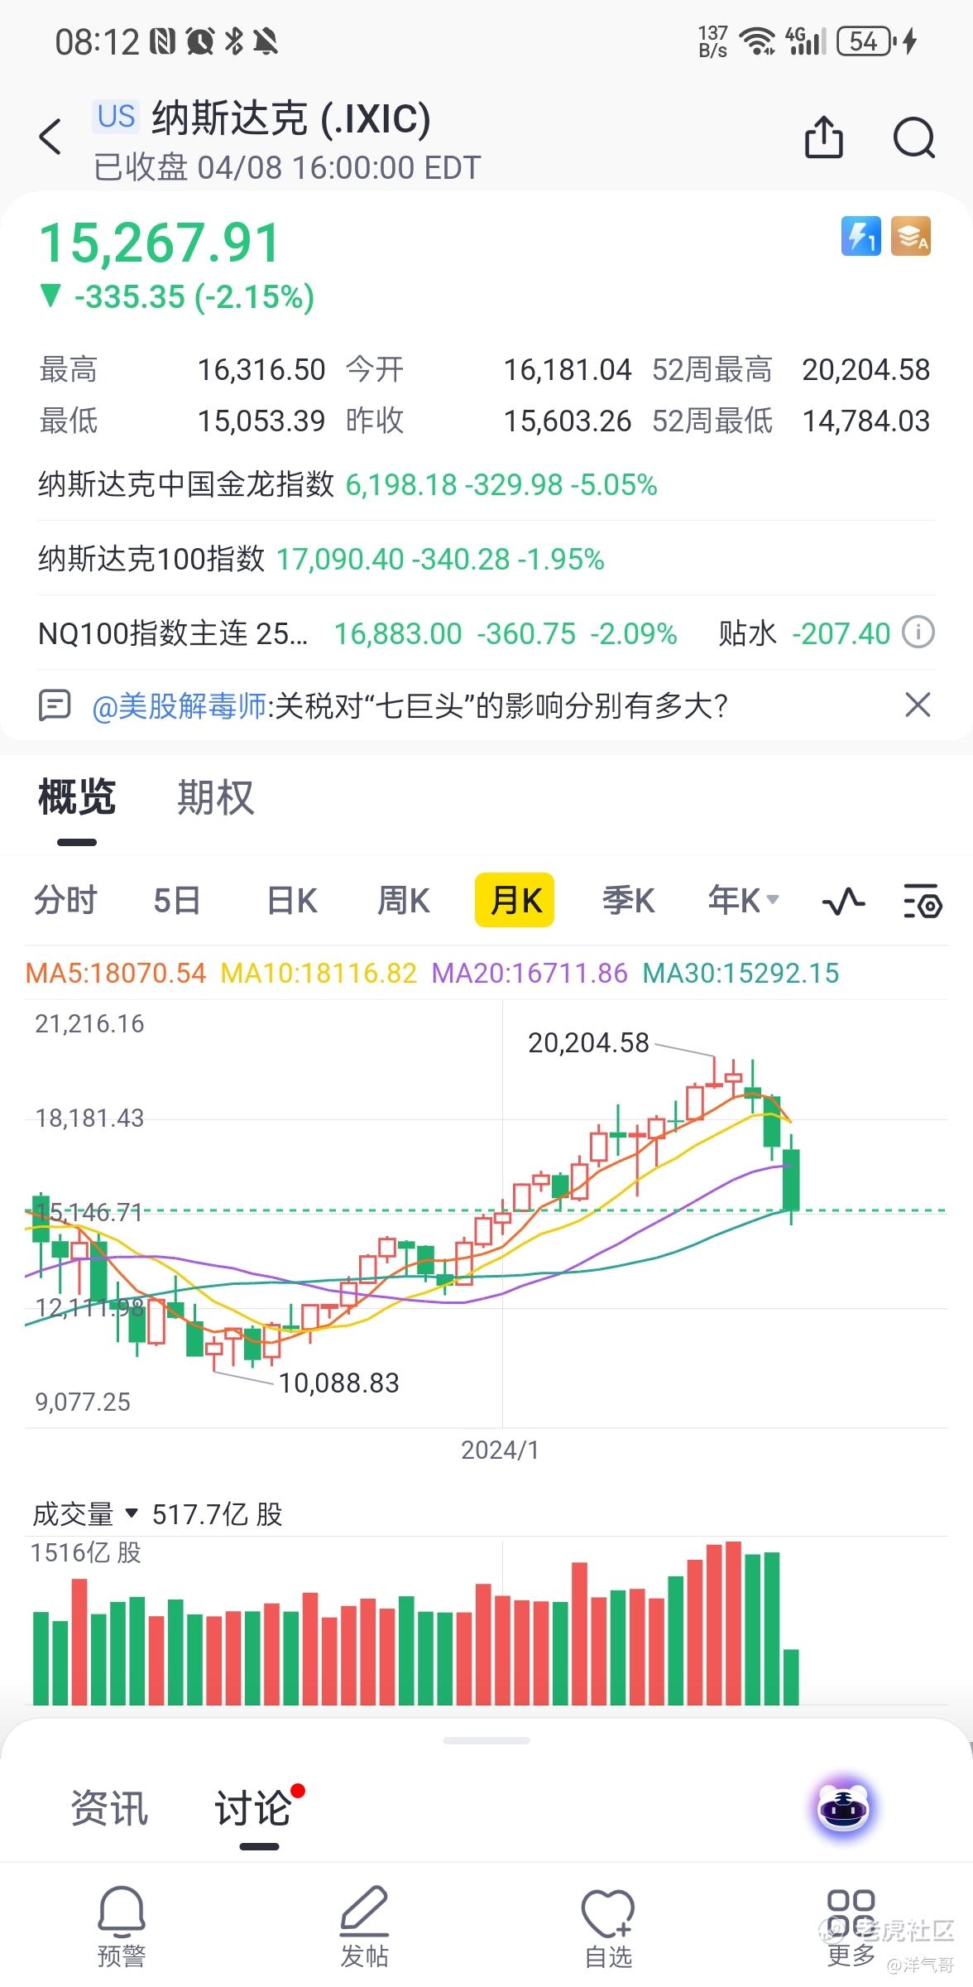Tap 预警 bell alert button
The height and width of the screenshot is (1987, 973).
[x=122, y=1927]
